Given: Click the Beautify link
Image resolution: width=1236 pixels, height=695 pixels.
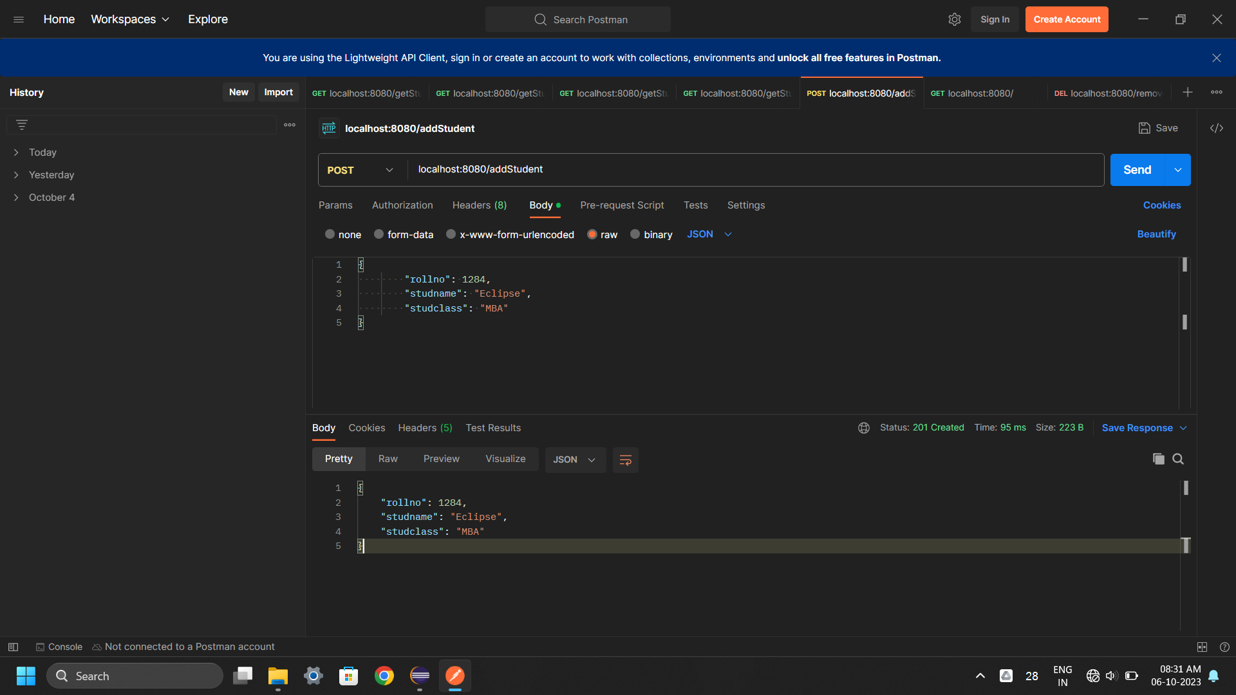Looking at the screenshot, I should click(x=1156, y=234).
